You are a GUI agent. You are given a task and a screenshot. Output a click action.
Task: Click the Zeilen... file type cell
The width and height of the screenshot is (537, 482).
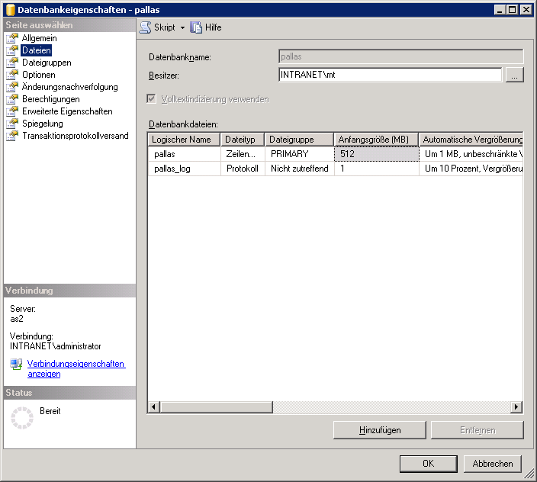(x=243, y=154)
